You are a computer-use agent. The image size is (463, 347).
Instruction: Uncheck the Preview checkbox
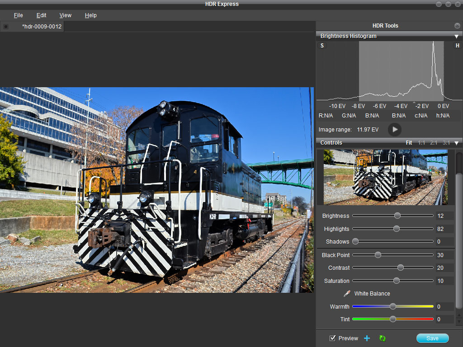click(333, 338)
